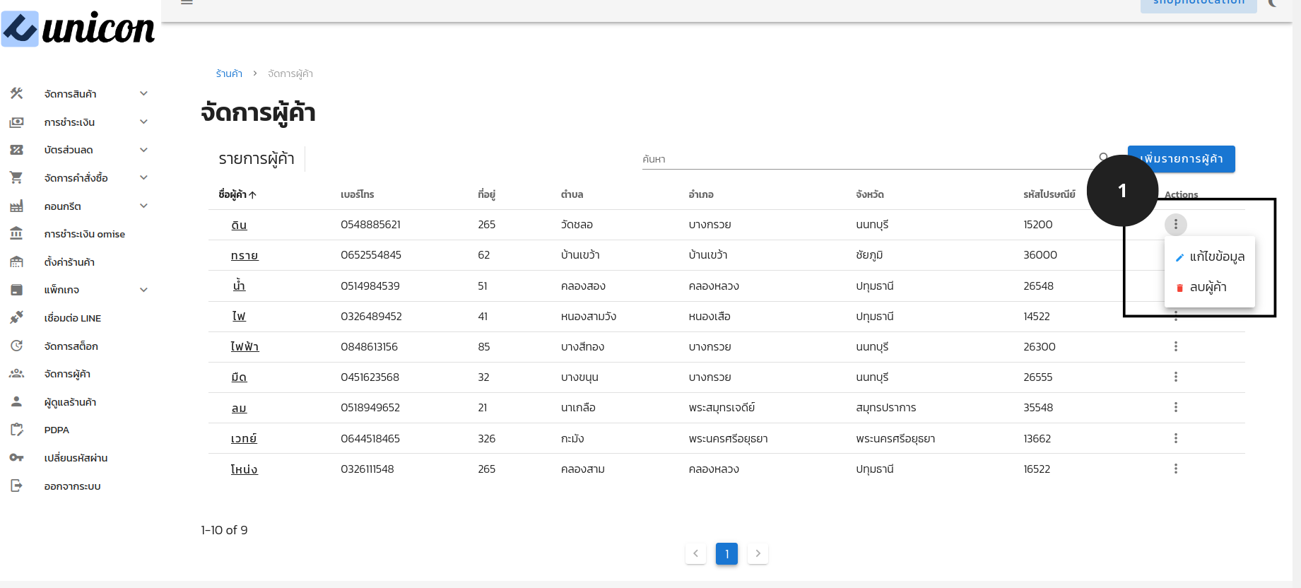Open เชื่อมต่อ LINE sidebar item
The width and height of the screenshot is (1301, 588).
pyautogui.click(x=72, y=318)
